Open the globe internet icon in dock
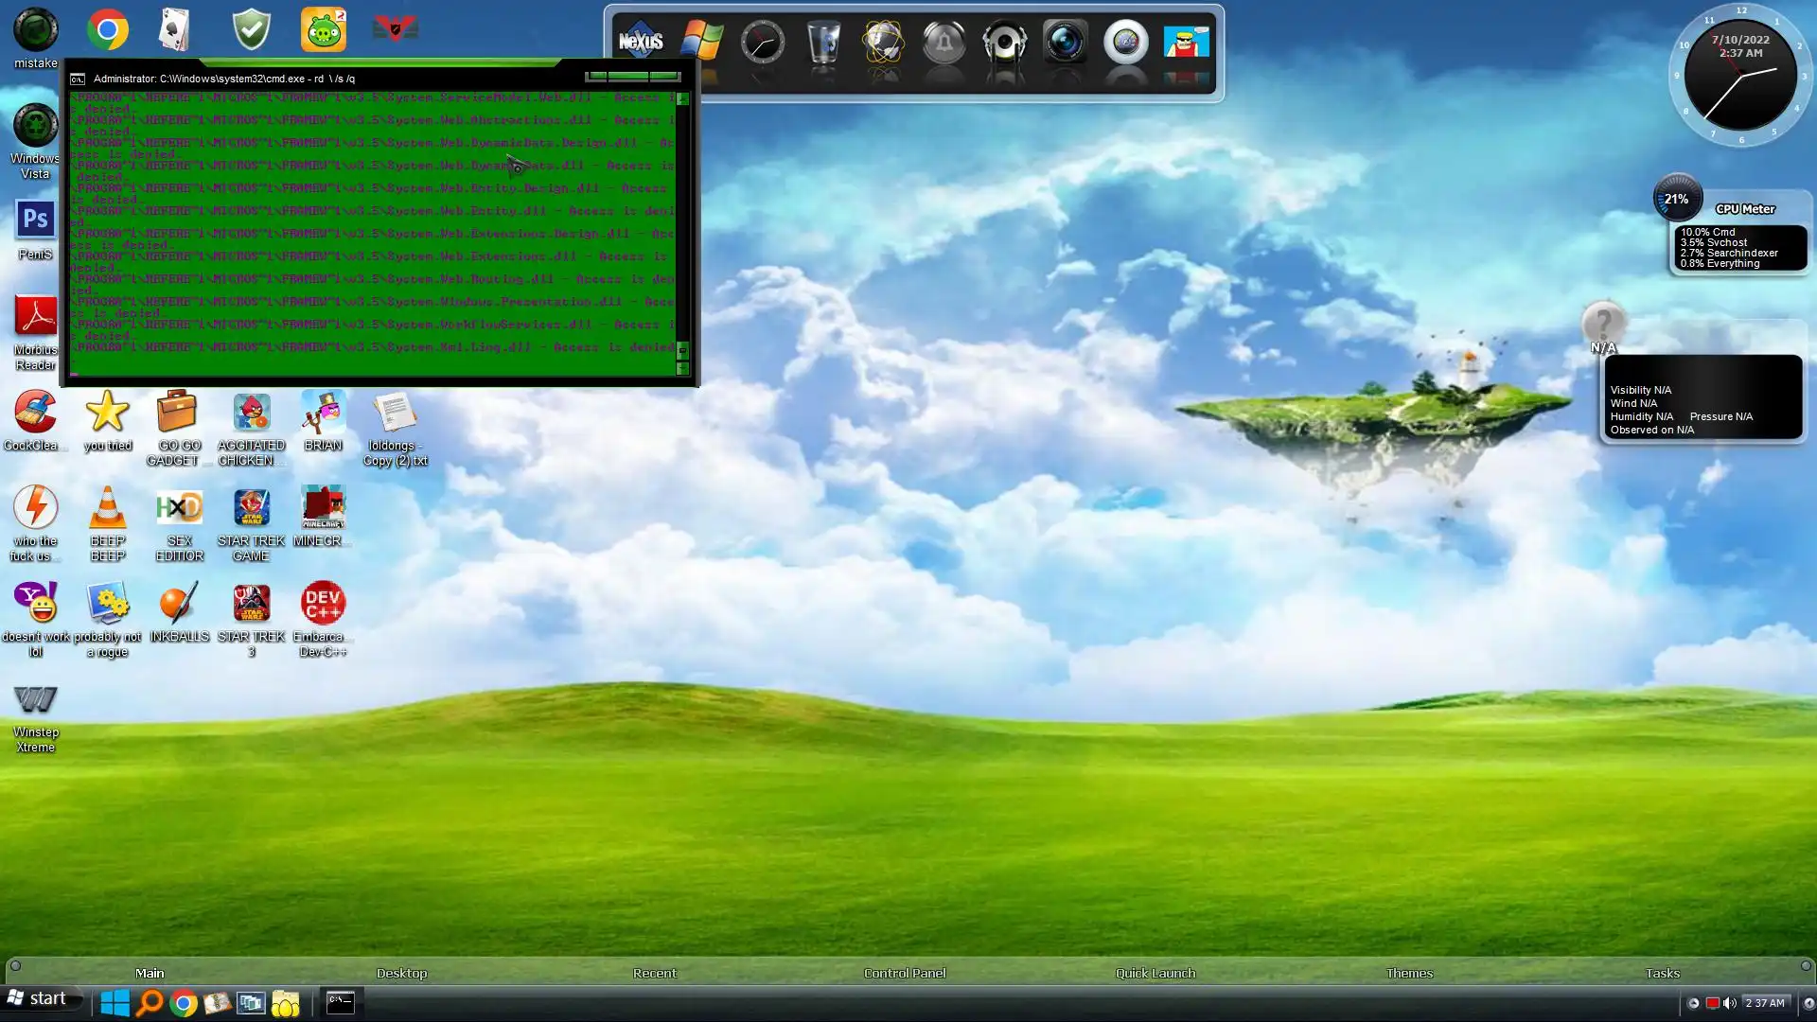Viewport: 1817px width, 1022px height. 883,43
